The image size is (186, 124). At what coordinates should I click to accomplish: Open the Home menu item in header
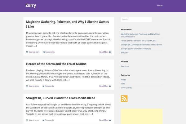tap(160, 6)
